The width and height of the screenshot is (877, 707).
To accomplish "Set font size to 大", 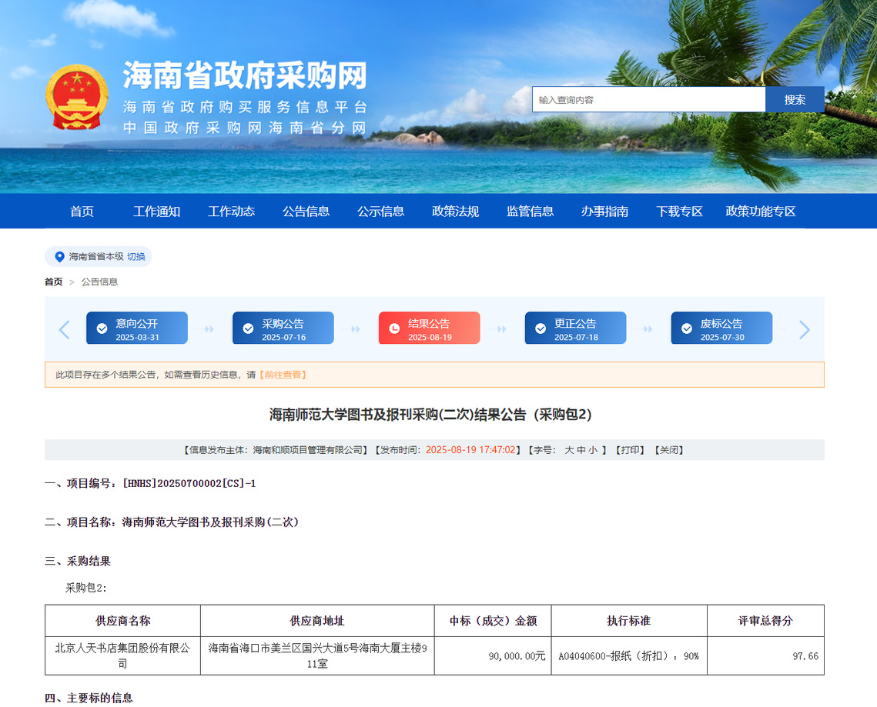I will pyautogui.click(x=569, y=450).
